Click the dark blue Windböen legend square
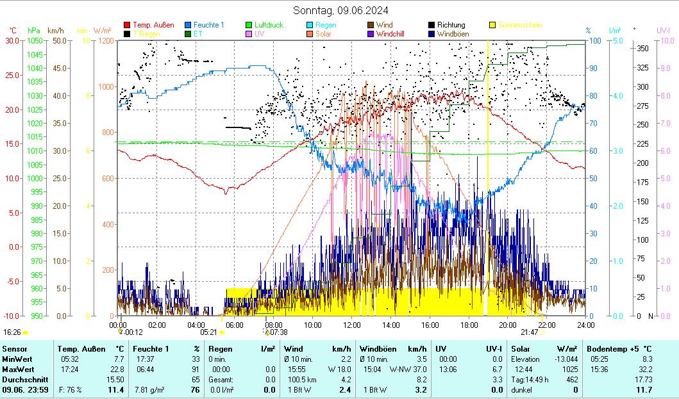679x399 pixels. [x=432, y=33]
